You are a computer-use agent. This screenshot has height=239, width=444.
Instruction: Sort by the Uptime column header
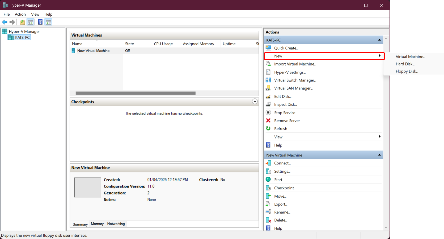tap(237, 44)
